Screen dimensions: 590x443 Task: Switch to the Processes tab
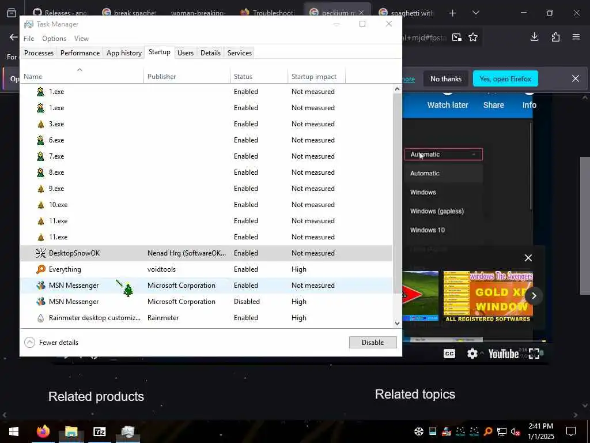pyautogui.click(x=39, y=52)
